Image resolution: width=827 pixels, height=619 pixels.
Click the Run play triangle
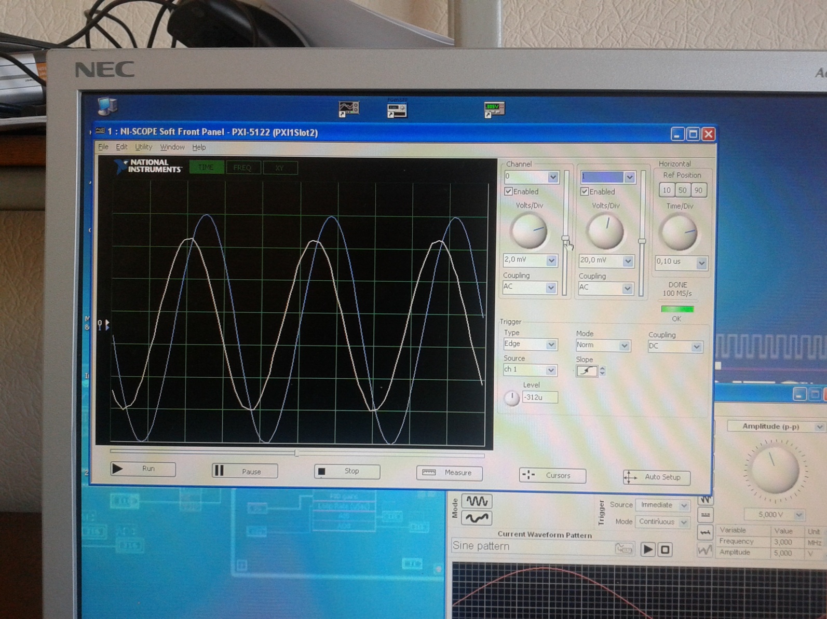[118, 469]
